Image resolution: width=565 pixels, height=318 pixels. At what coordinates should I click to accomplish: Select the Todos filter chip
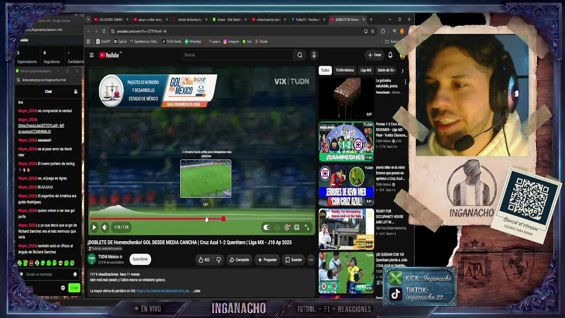point(325,70)
